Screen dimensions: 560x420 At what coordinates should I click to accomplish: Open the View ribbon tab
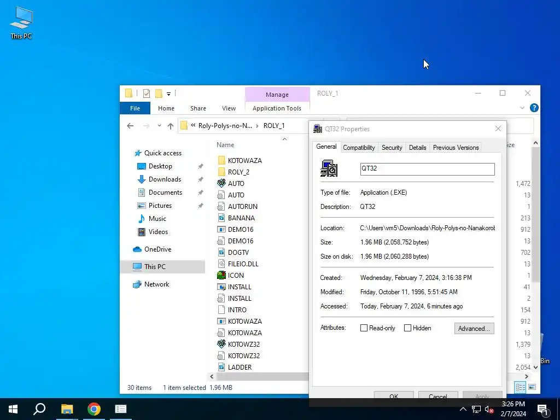click(229, 108)
